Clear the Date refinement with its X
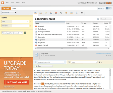 pyautogui.click(x=30, y=21)
